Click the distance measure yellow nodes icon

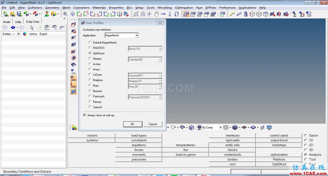232,14
